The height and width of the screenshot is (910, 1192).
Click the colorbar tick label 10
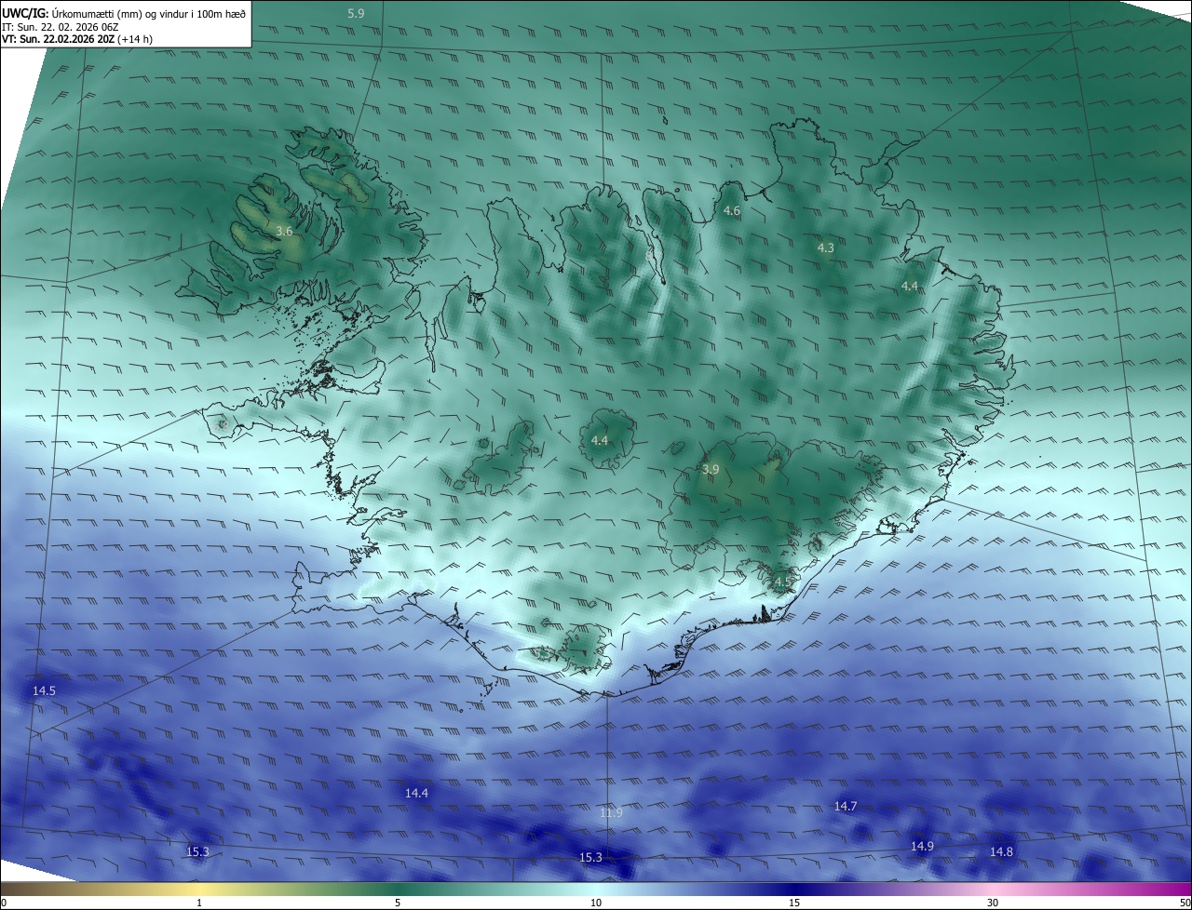(x=596, y=903)
